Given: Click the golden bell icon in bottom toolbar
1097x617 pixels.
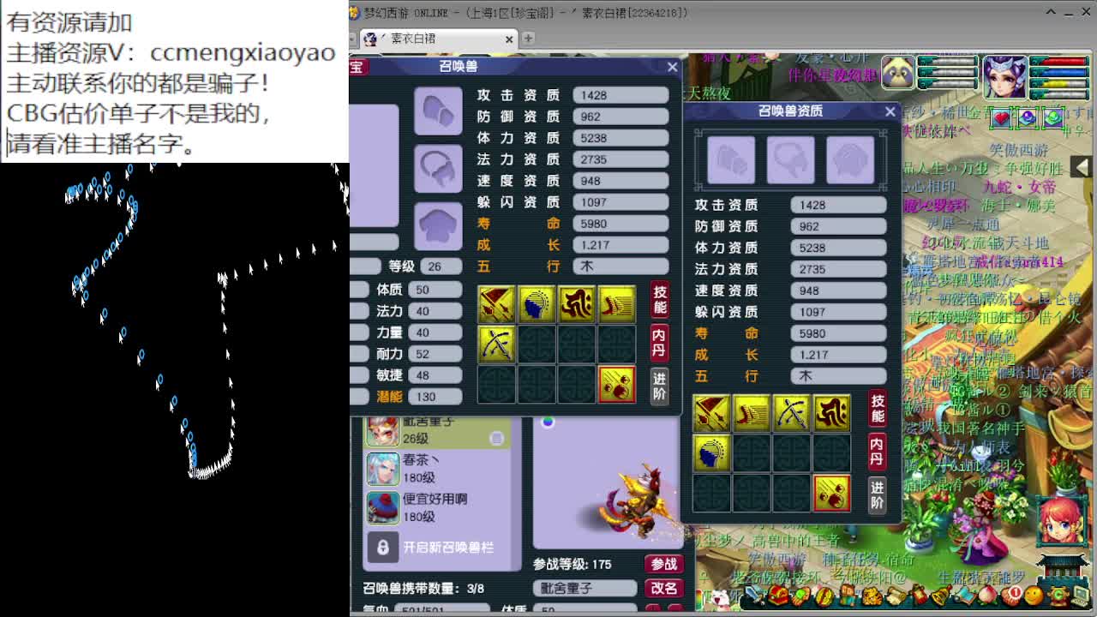Looking at the screenshot, I should click(x=943, y=595).
